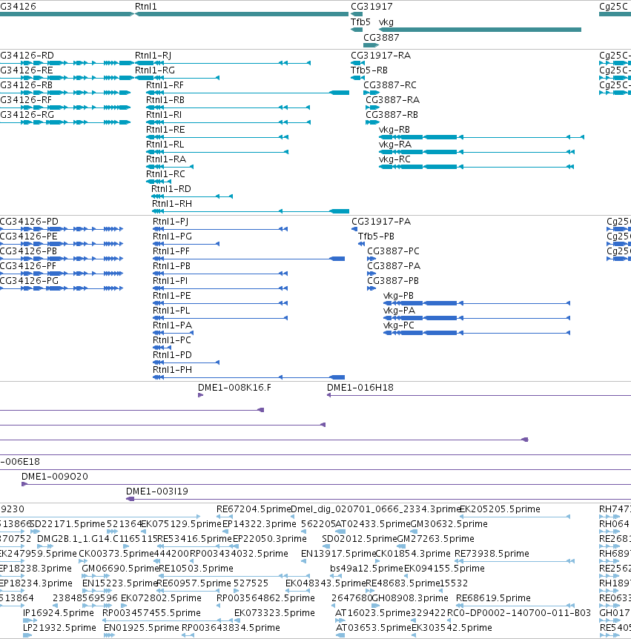Select transcript CG3887-RB
Screen dimensions: 631x639
(x=372, y=122)
